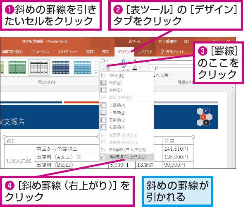248x207 pixels.
Task: Click the 外枠 outside border icon
Action: point(103,90)
